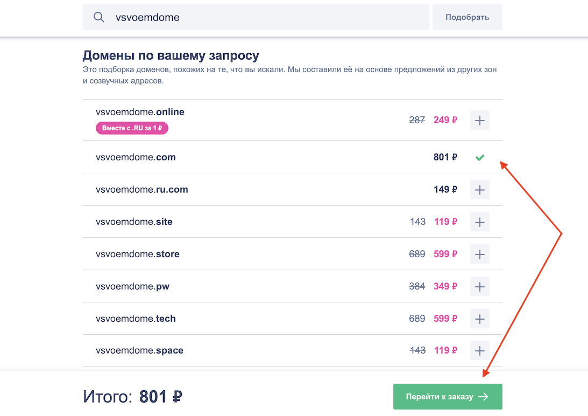Add vsvoemdome.online to the order
Image resolution: width=588 pixels, height=416 pixels.
point(480,120)
